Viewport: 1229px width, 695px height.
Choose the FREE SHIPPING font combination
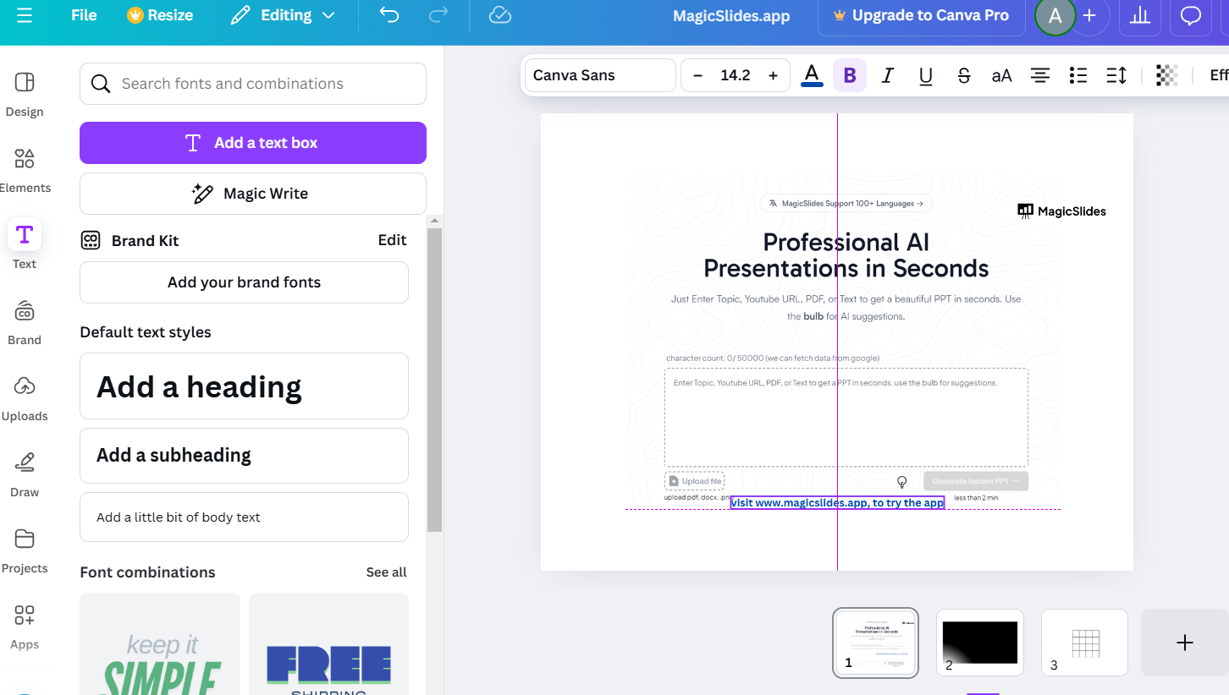point(328,644)
